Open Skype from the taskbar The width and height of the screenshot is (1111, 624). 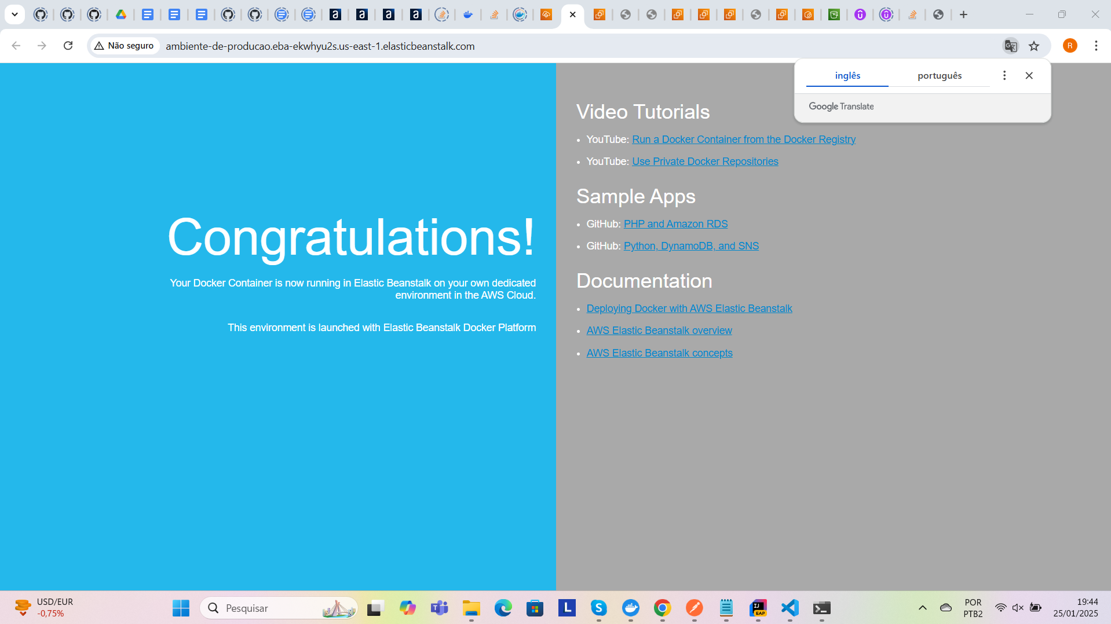coord(599,608)
